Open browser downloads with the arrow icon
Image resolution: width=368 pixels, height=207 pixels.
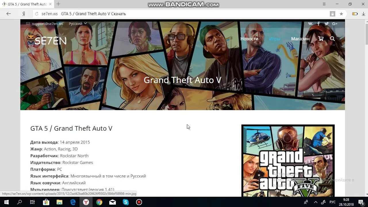tap(363, 14)
